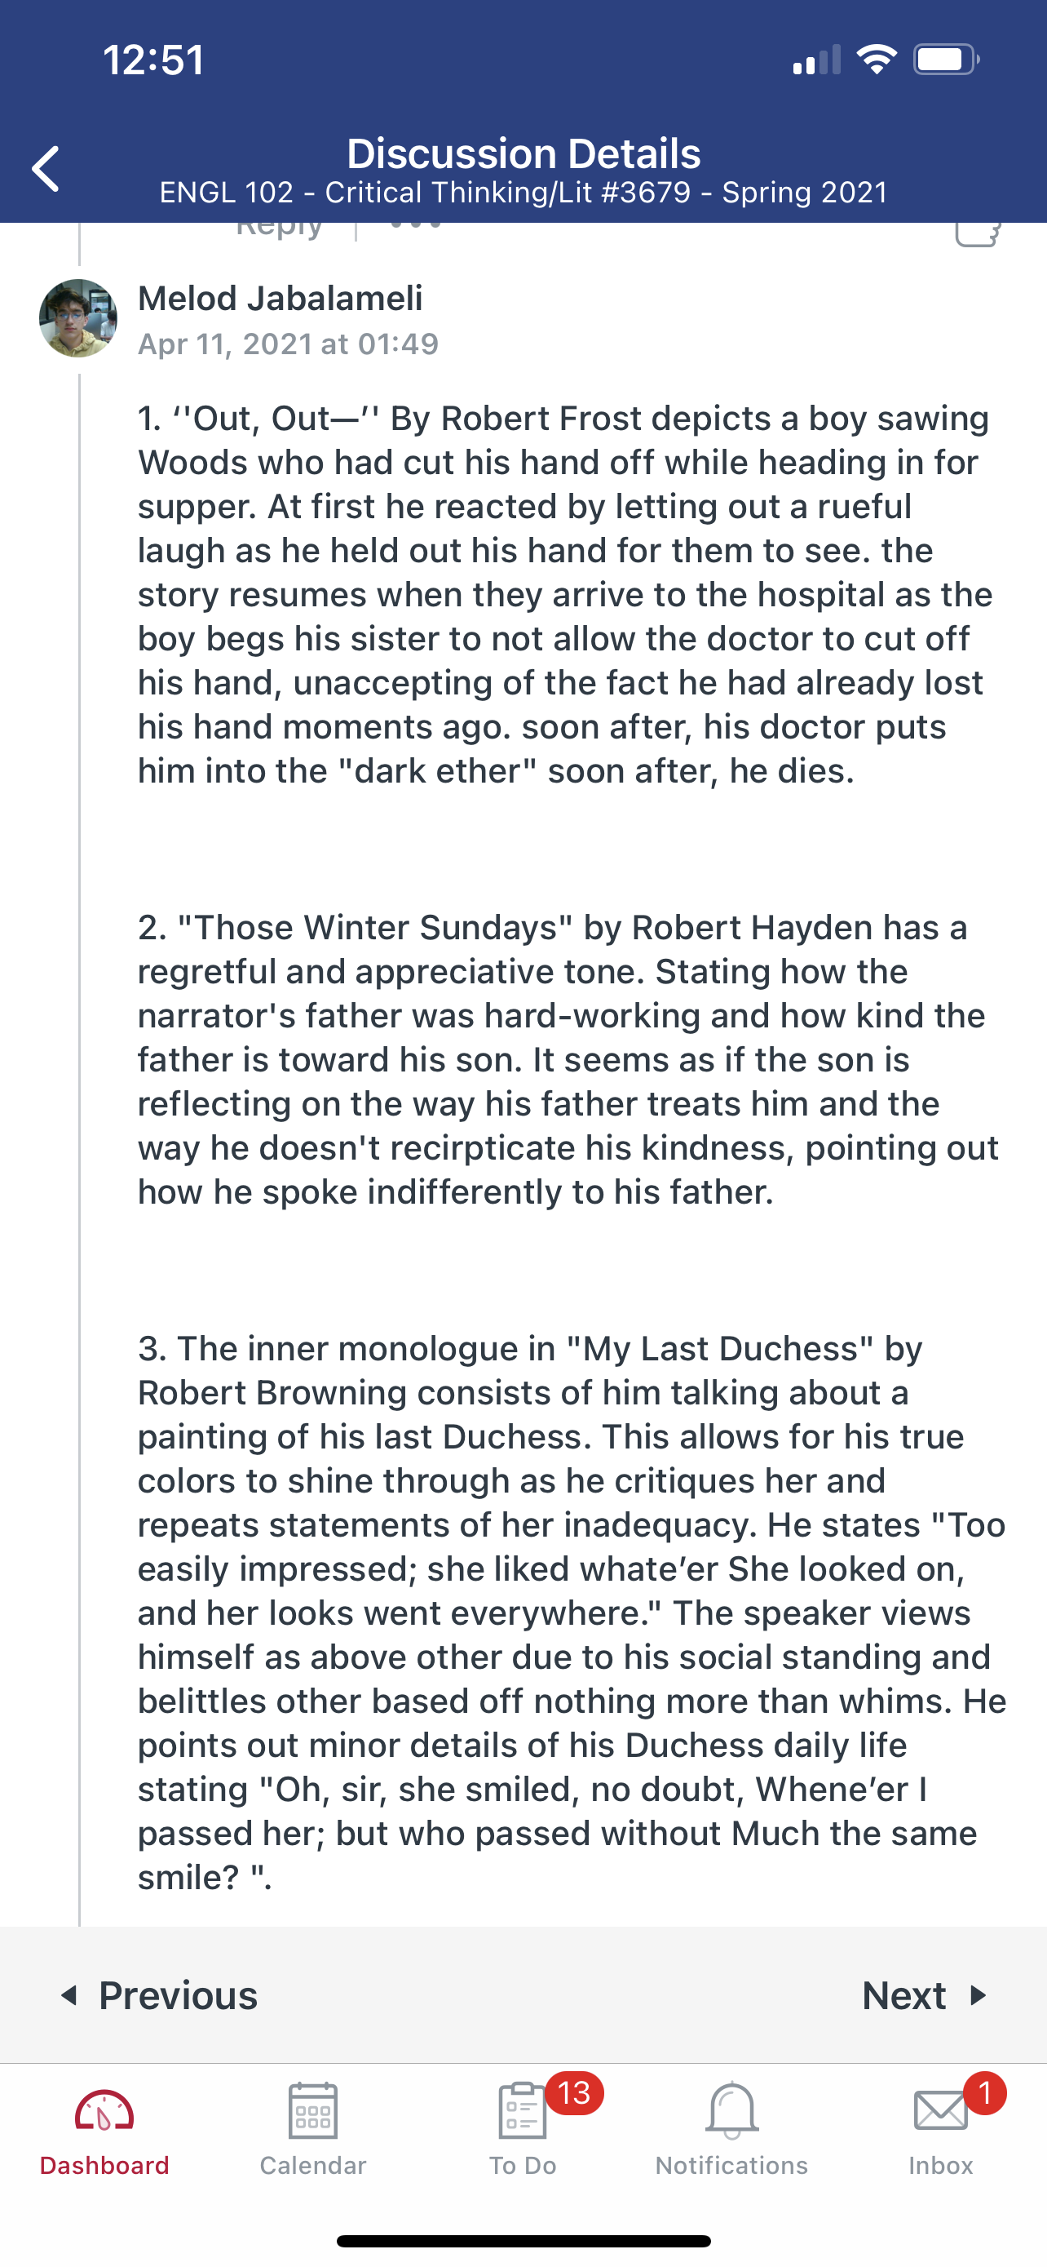
Task: Go to the Next discussion
Action: [x=924, y=1995]
